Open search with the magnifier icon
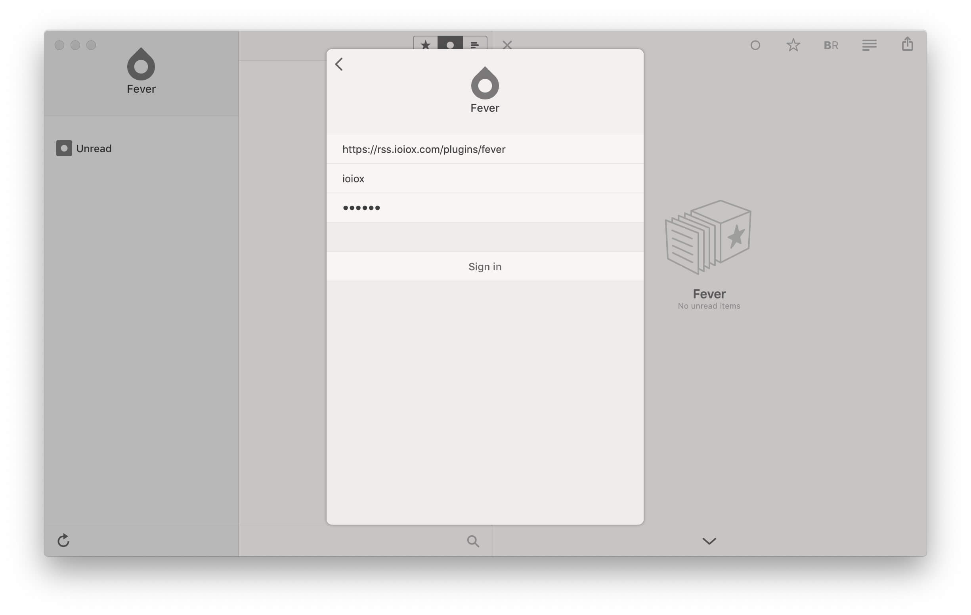971x615 pixels. point(473,541)
